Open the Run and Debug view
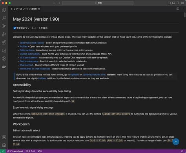Image resolution: width=186 pixels, height=153 pixels. pyautogui.click(x=4, y=34)
